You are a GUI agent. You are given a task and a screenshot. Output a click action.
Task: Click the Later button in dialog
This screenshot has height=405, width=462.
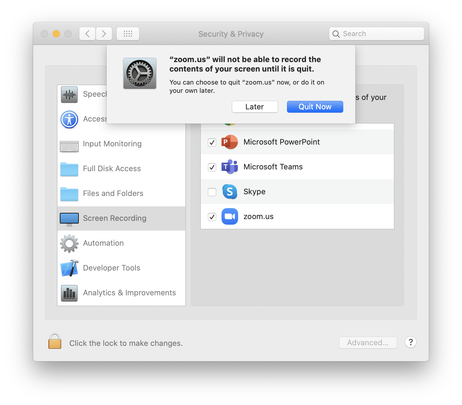(x=254, y=106)
